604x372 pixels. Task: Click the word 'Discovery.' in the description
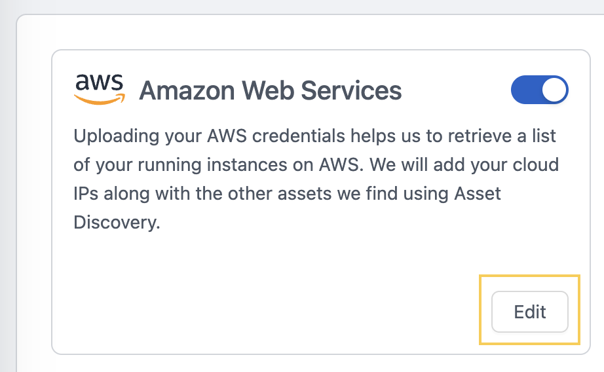click(x=117, y=222)
